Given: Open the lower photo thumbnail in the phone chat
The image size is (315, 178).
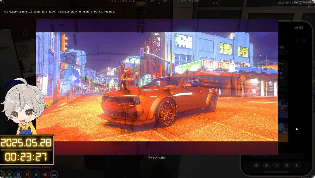Looking at the screenshot, I should coord(283,132).
